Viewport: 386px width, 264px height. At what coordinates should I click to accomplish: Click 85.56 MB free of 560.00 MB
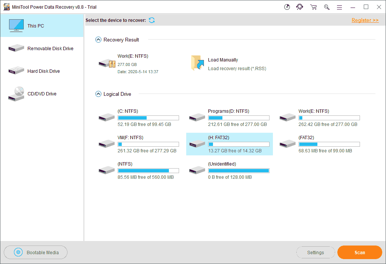[x=146, y=177]
